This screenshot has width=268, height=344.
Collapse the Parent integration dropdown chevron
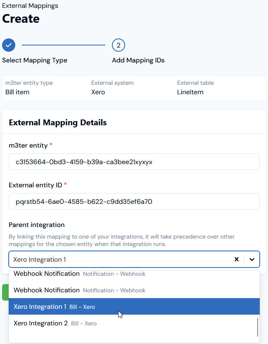pos(252,259)
